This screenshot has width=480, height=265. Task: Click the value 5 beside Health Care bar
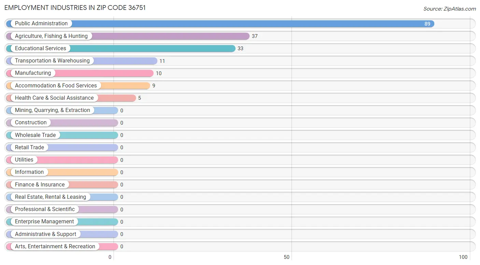coord(139,98)
